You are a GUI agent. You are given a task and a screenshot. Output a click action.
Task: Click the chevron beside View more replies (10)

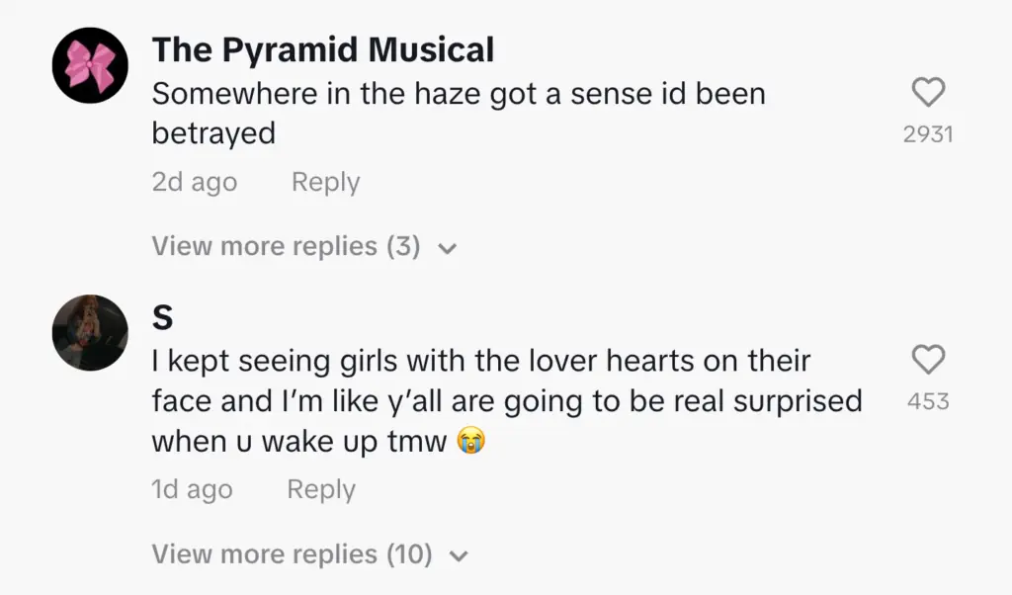[457, 556]
